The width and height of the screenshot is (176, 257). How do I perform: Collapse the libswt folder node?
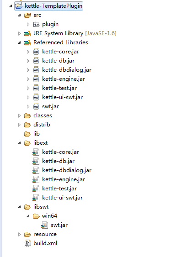(x=20, y=207)
